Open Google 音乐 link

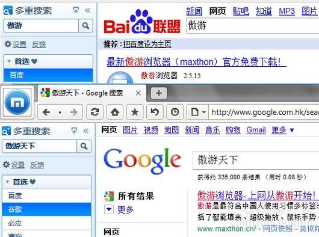[212, 130]
